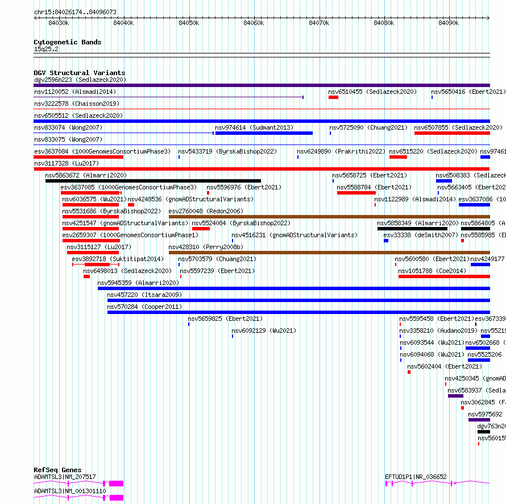Click the ADAMTSL3|NM_001301110 gene track
Image resolution: width=506 pixels, height=504 pixels.
(78, 498)
